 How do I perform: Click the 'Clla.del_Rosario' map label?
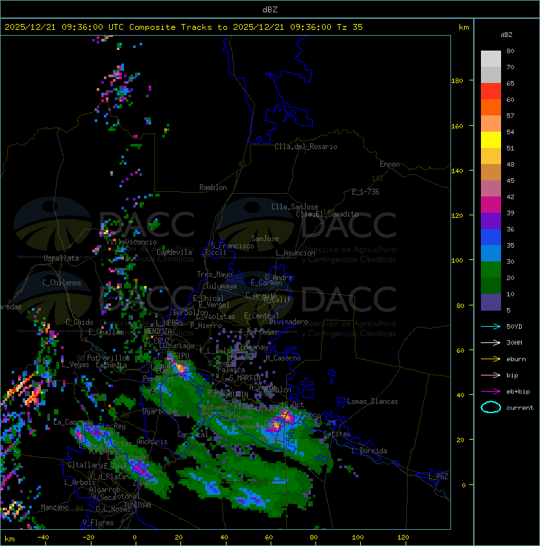tap(306, 147)
